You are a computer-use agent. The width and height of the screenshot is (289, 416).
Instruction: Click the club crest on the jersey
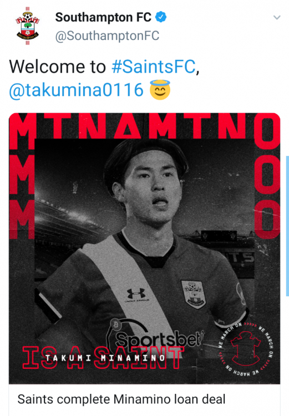[x=194, y=294]
